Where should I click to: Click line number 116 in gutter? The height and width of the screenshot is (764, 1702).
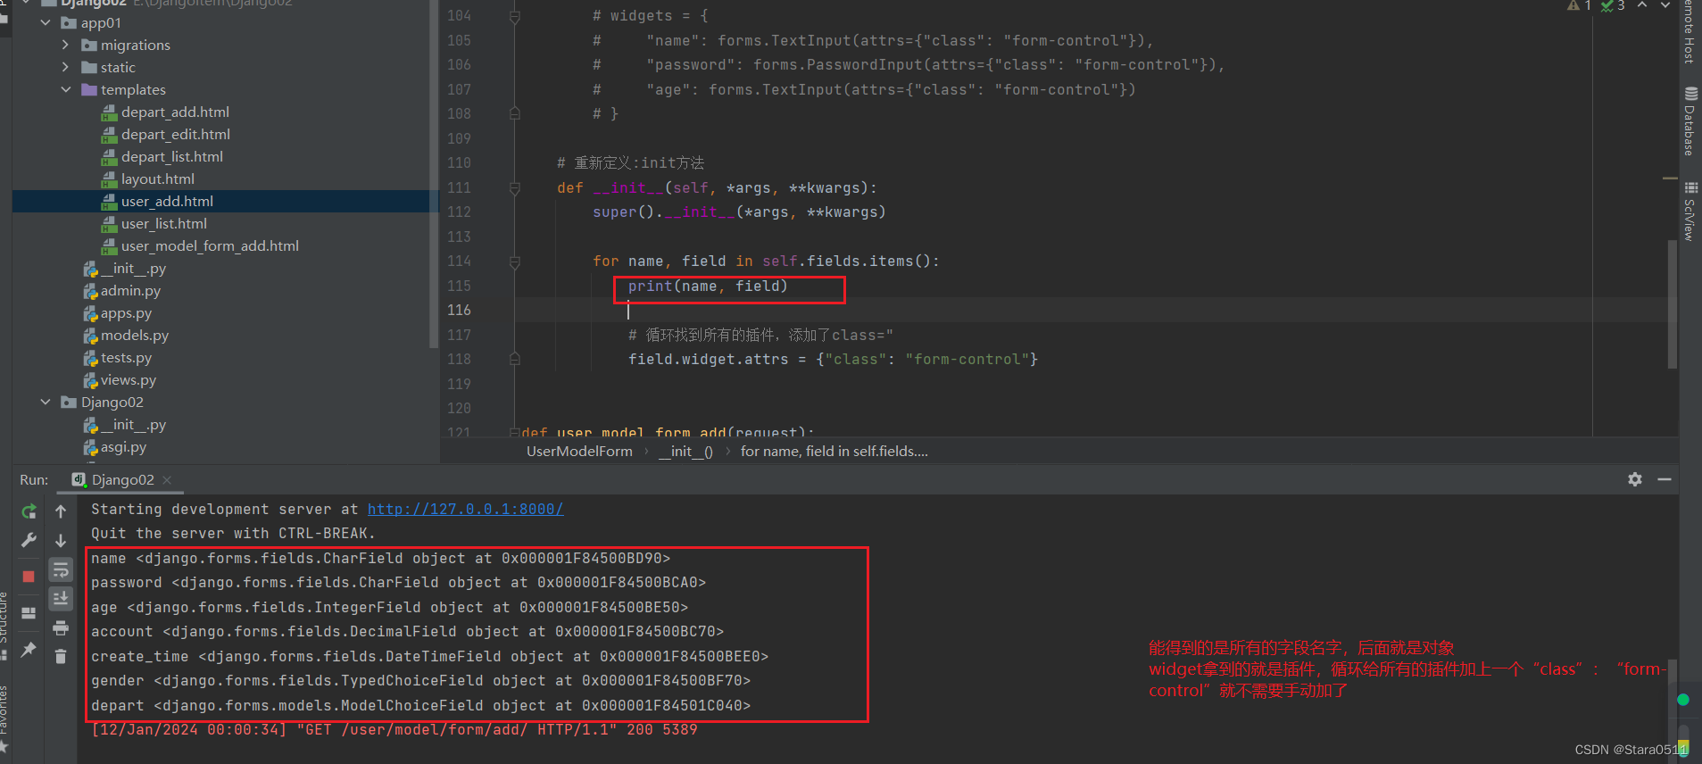pyautogui.click(x=459, y=310)
